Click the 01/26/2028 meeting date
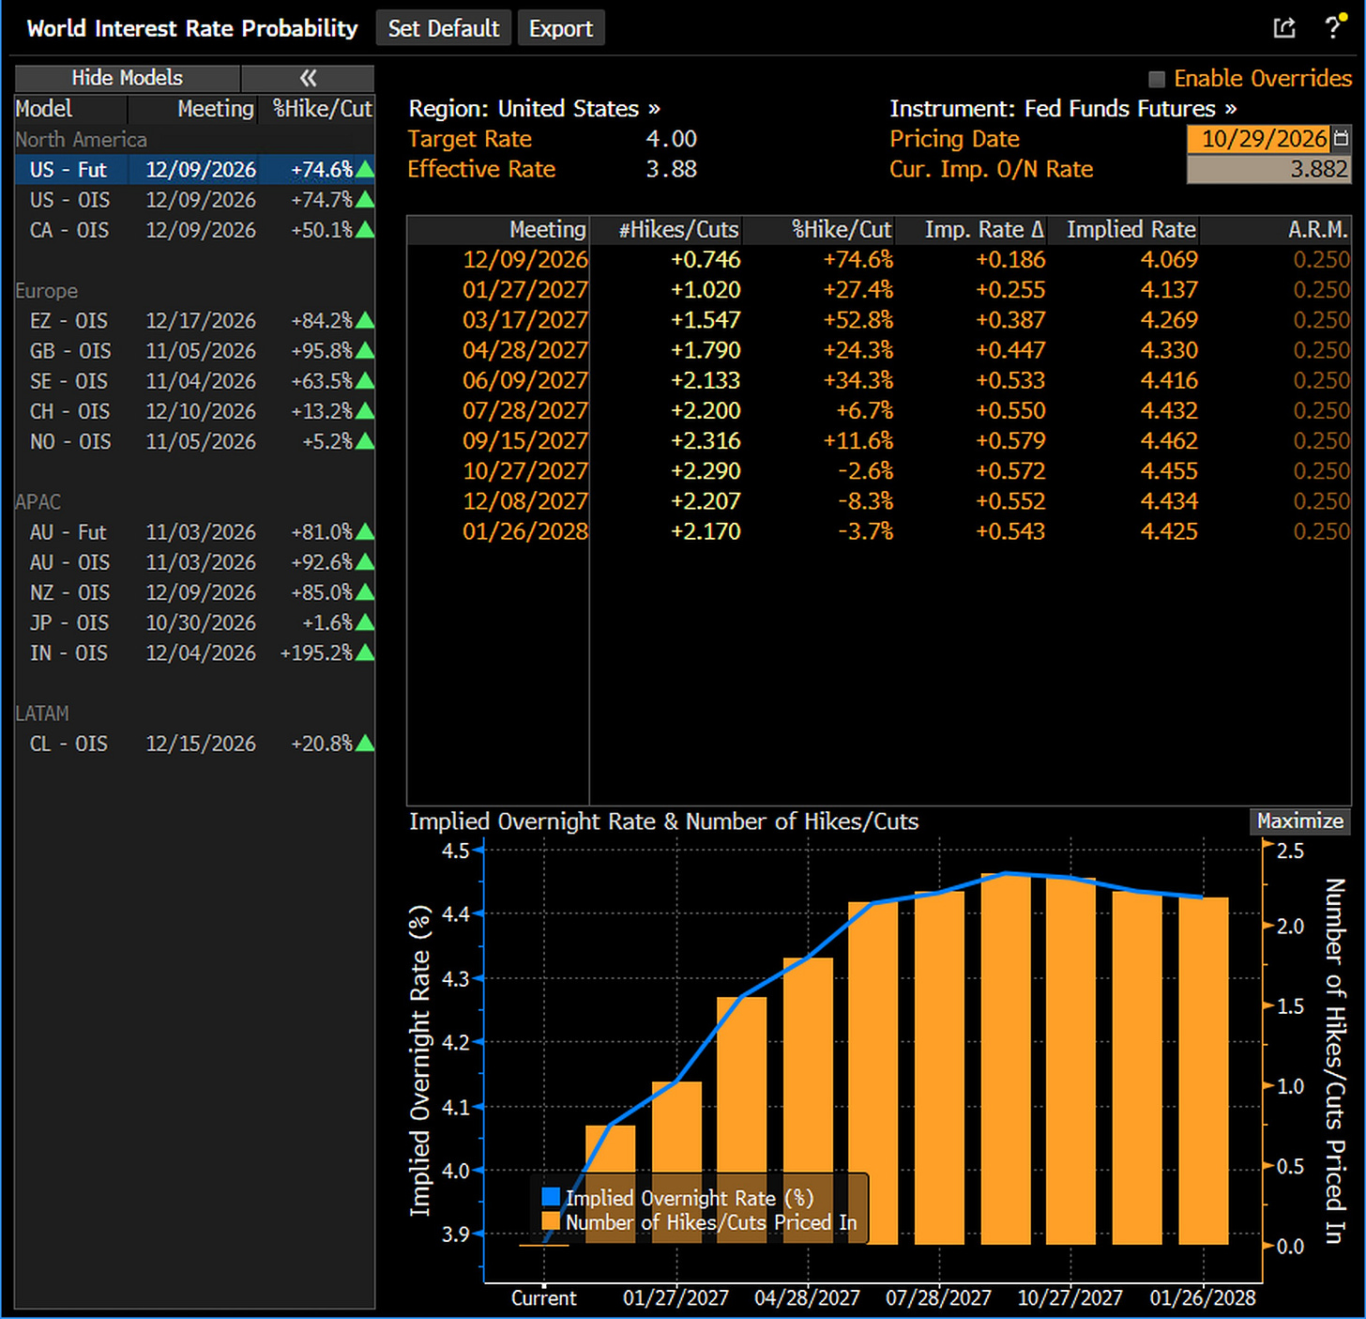 point(525,531)
